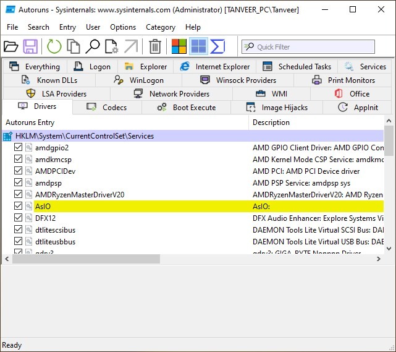The width and height of the screenshot is (396, 352).
Task: Click the AsIO driver file icon
Action: 29,207
